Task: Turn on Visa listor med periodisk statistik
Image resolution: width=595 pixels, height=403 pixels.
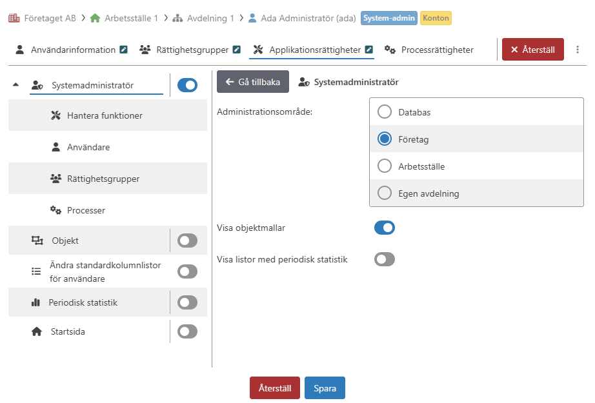Action: point(385,259)
